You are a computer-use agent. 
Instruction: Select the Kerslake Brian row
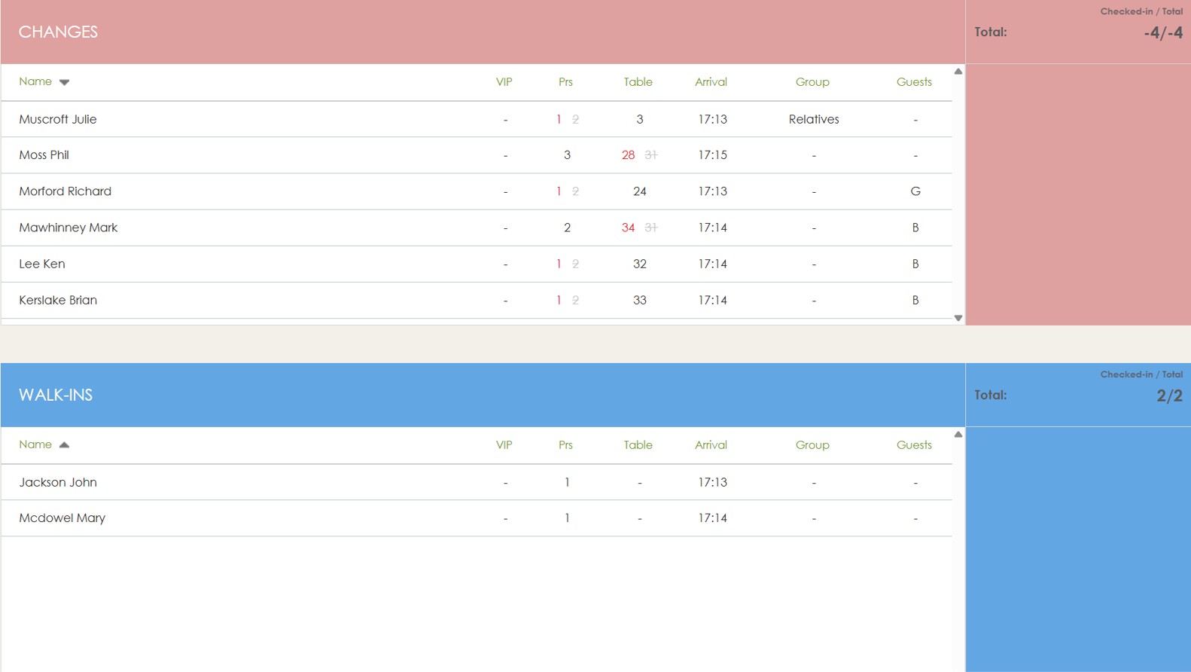(58, 300)
